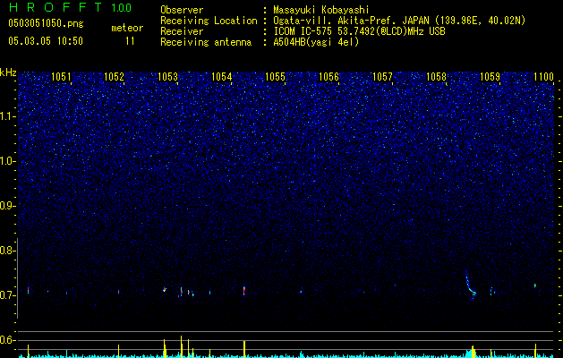Click the curved meteor echo trail near 1059

(471, 286)
